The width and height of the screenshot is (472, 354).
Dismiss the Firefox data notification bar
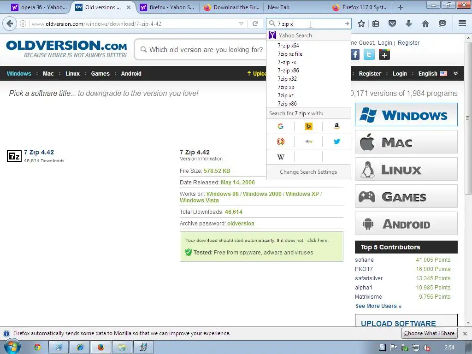click(465, 334)
